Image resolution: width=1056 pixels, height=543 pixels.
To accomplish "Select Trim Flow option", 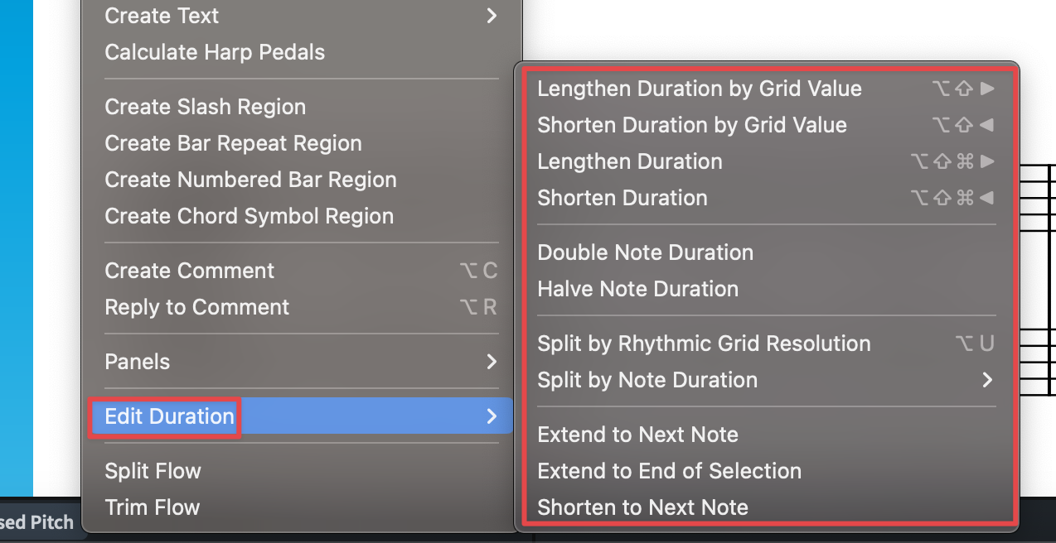I will point(152,507).
